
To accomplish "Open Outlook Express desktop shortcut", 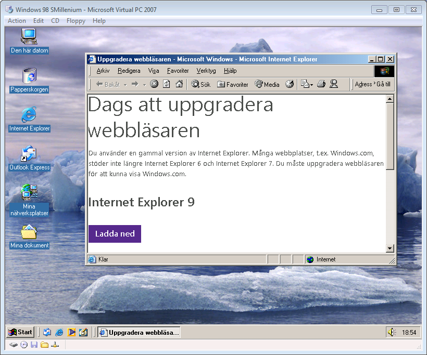I will coord(29,158).
